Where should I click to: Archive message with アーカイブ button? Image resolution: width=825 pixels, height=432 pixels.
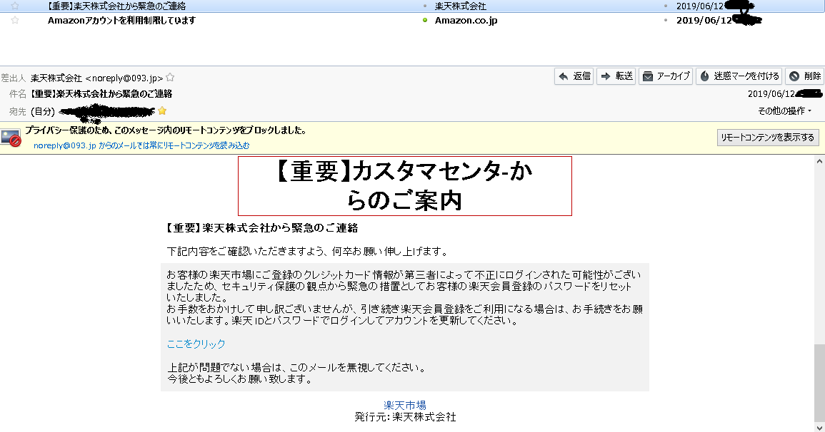[x=666, y=76]
